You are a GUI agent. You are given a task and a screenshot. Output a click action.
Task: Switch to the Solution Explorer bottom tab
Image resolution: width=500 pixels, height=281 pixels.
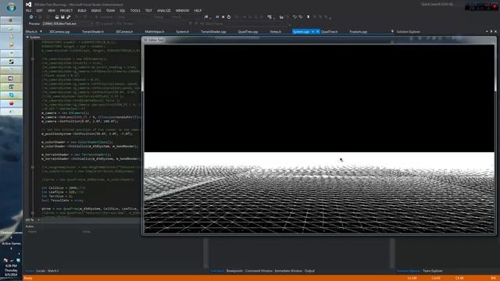(409, 271)
